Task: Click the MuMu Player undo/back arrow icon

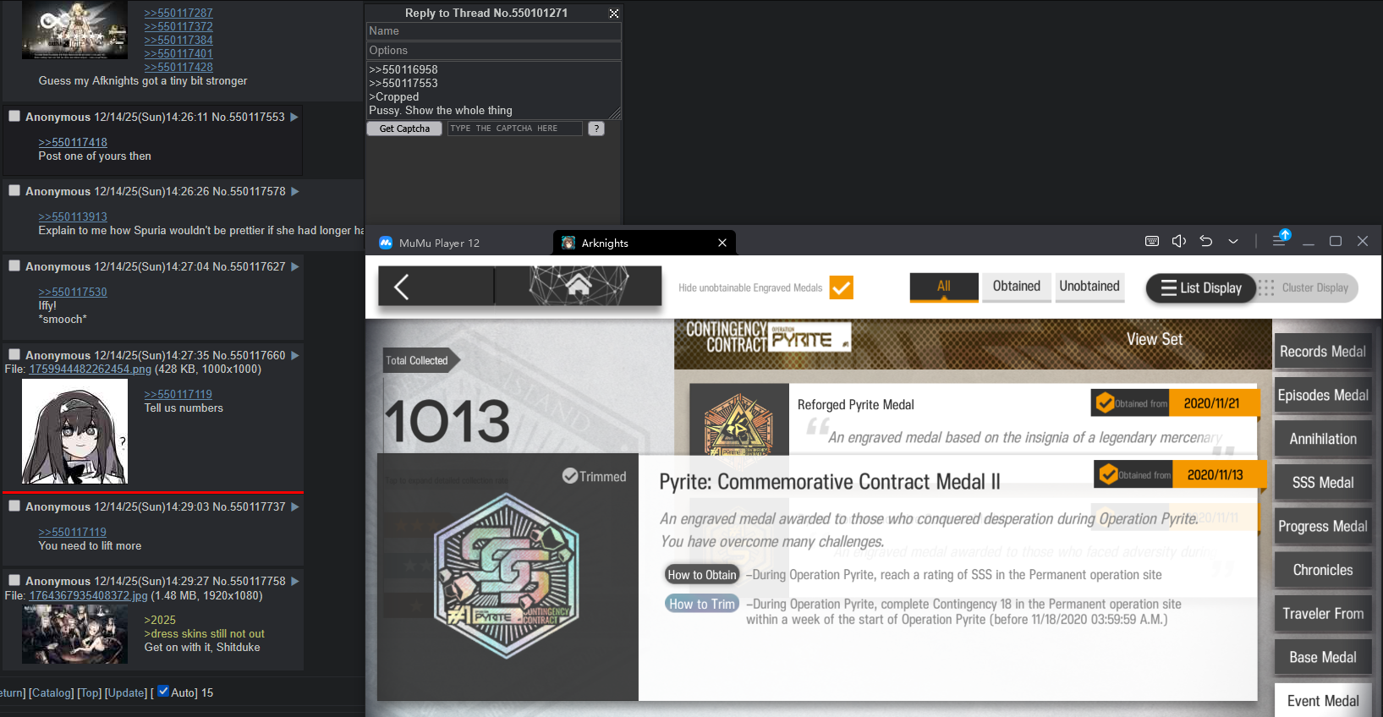Action: [x=1206, y=242]
